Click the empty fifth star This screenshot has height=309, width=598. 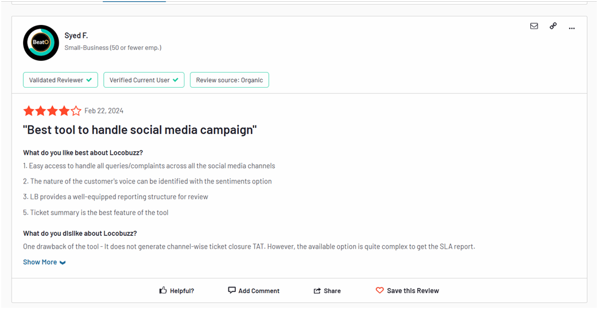[x=76, y=111]
